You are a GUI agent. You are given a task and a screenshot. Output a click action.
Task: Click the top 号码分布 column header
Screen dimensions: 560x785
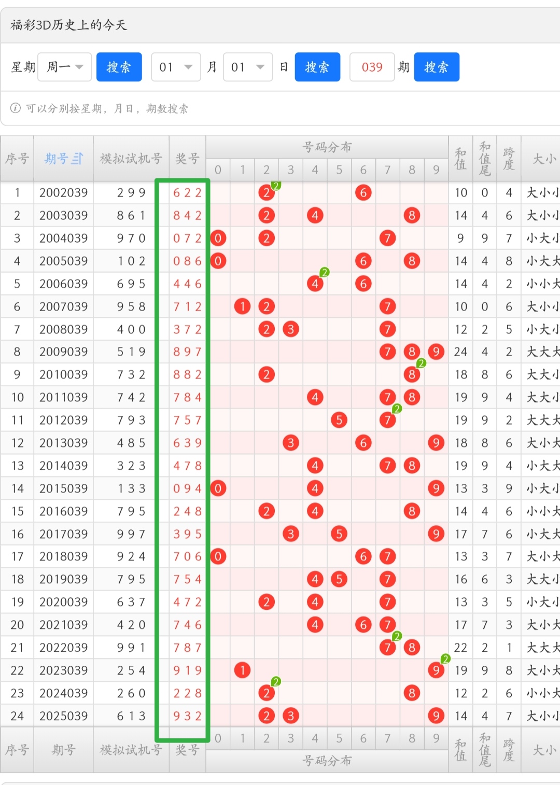327,147
